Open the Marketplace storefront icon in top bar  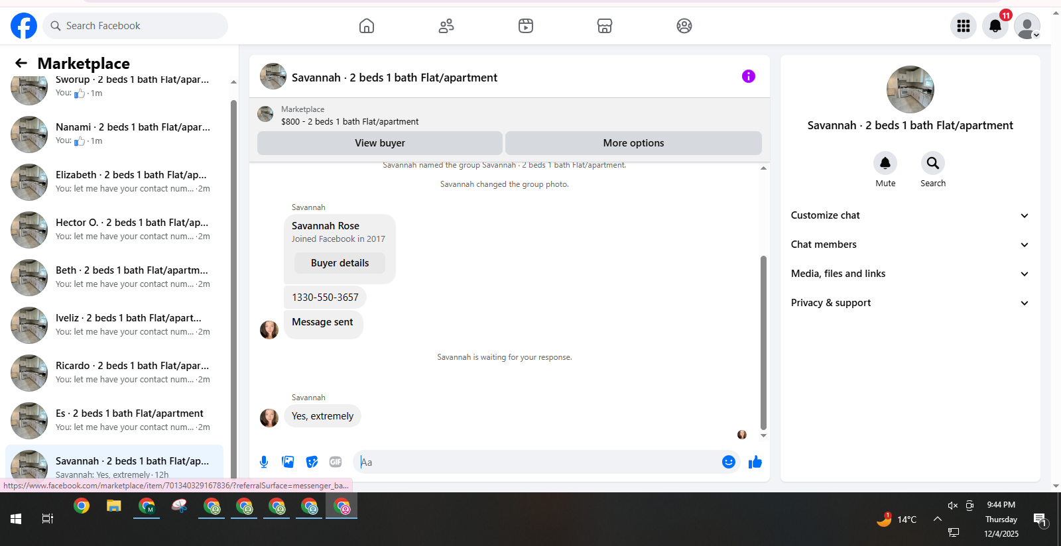605,26
